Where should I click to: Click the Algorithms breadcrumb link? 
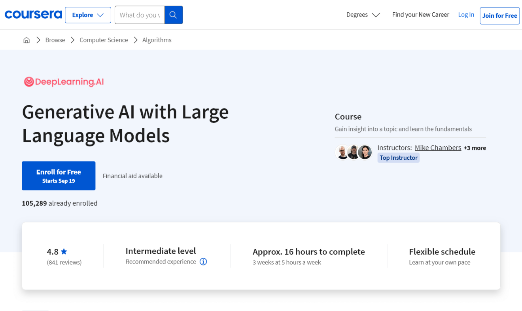[157, 40]
